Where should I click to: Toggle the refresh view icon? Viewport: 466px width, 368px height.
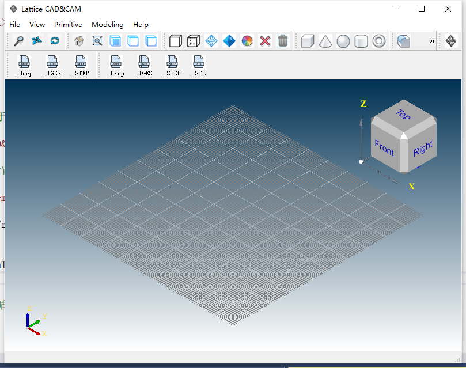pos(54,41)
